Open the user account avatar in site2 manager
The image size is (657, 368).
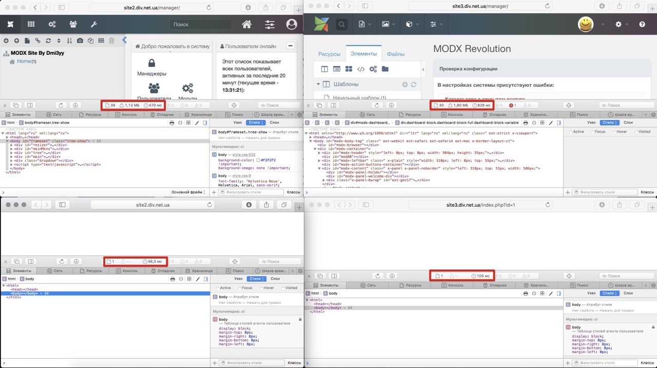(292, 24)
